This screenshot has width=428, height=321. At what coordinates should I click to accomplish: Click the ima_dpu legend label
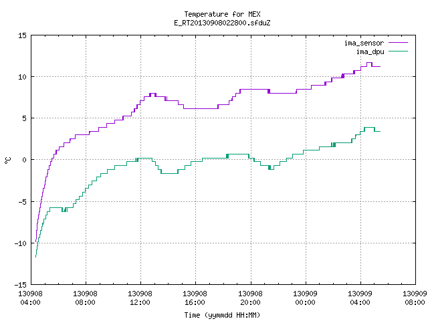pos(370,51)
